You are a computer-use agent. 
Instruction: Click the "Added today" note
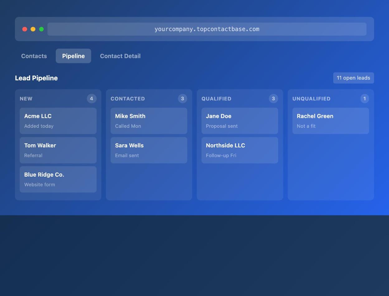(39, 126)
